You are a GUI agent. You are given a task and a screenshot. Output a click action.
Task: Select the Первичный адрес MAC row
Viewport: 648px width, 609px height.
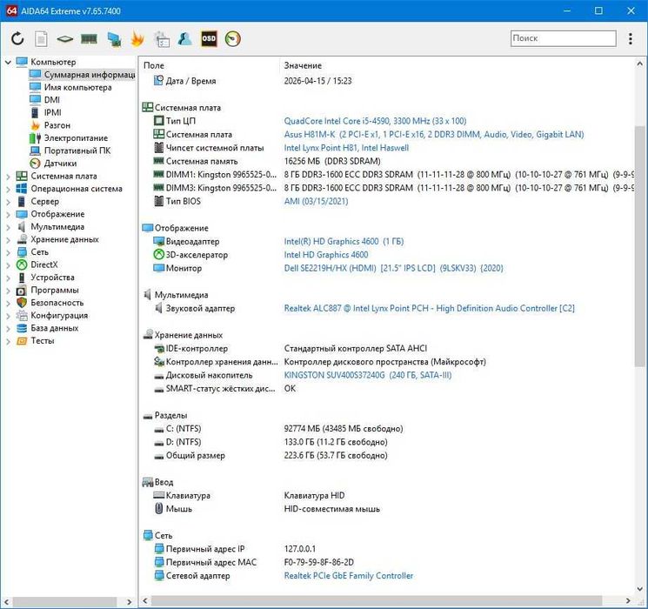point(389,562)
